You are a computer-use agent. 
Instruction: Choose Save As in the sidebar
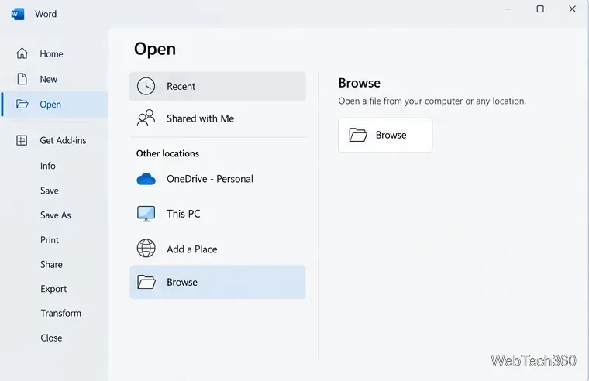pyautogui.click(x=55, y=215)
